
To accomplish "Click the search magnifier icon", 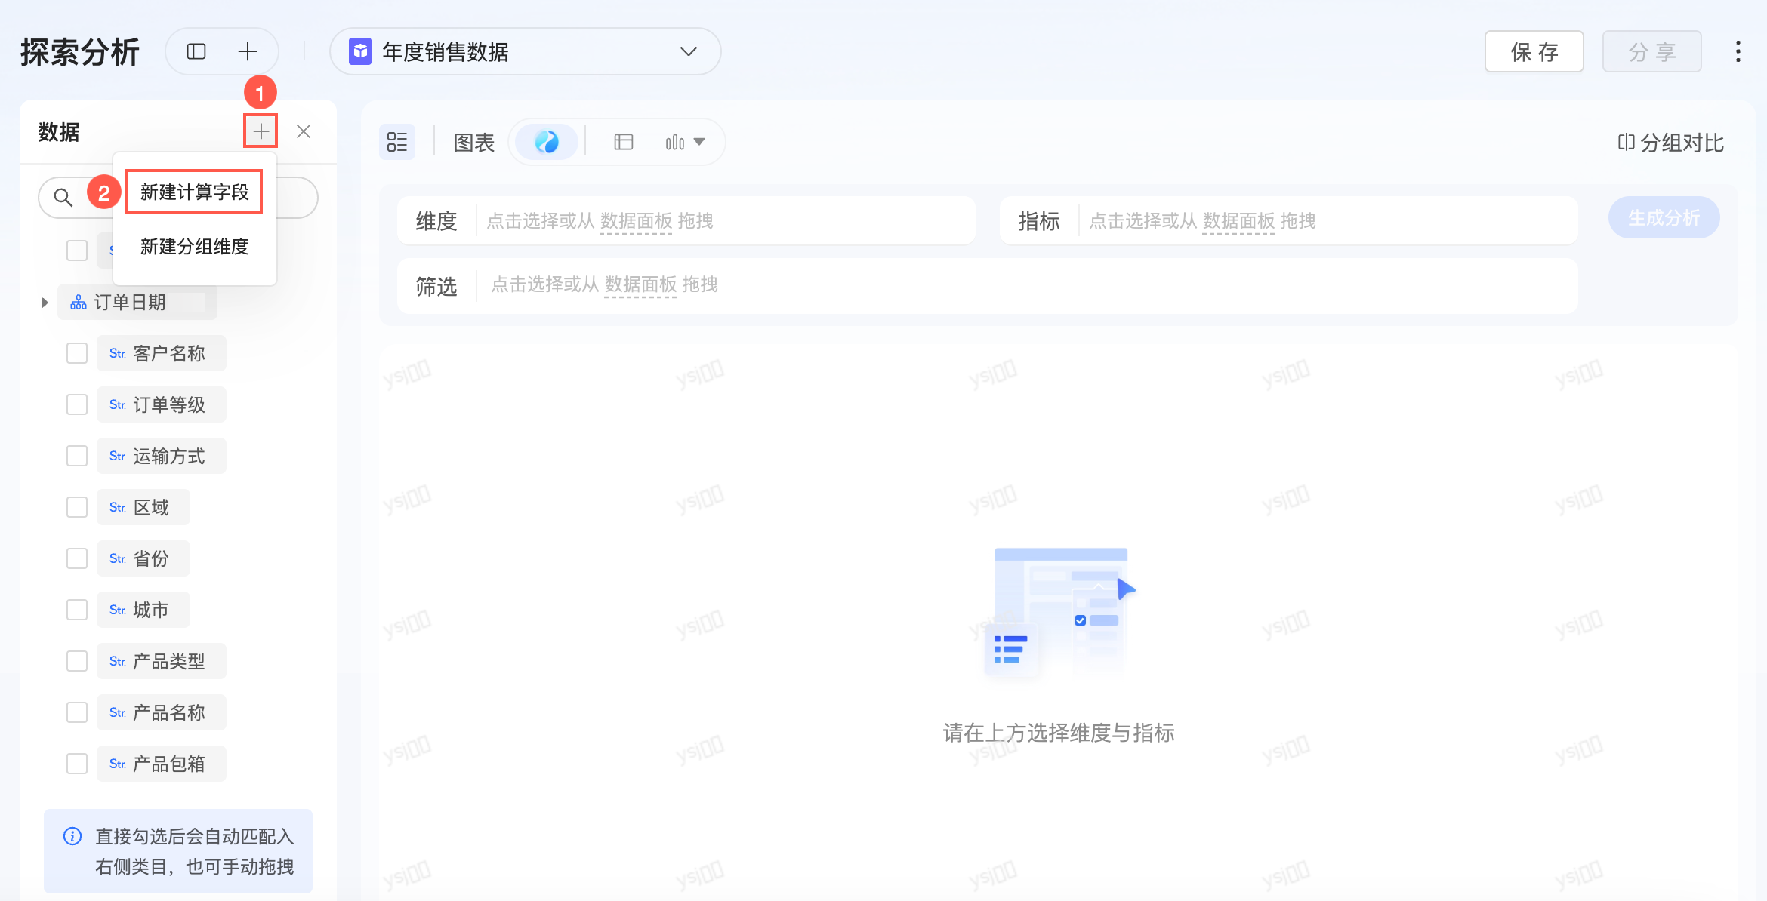I will tap(63, 198).
